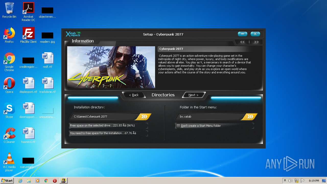
Task: Click the Next button
Action: pyautogui.click(x=193, y=95)
